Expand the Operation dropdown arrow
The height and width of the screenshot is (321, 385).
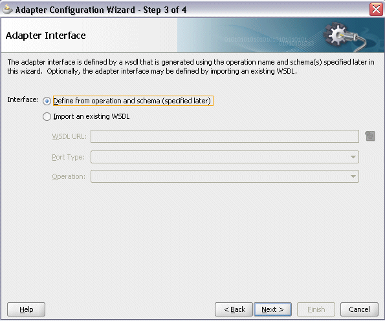click(x=353, y=176)
